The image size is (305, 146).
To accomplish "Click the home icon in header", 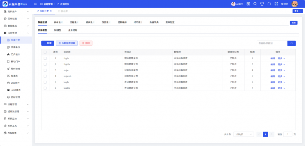I will click(x=269, y=4).
